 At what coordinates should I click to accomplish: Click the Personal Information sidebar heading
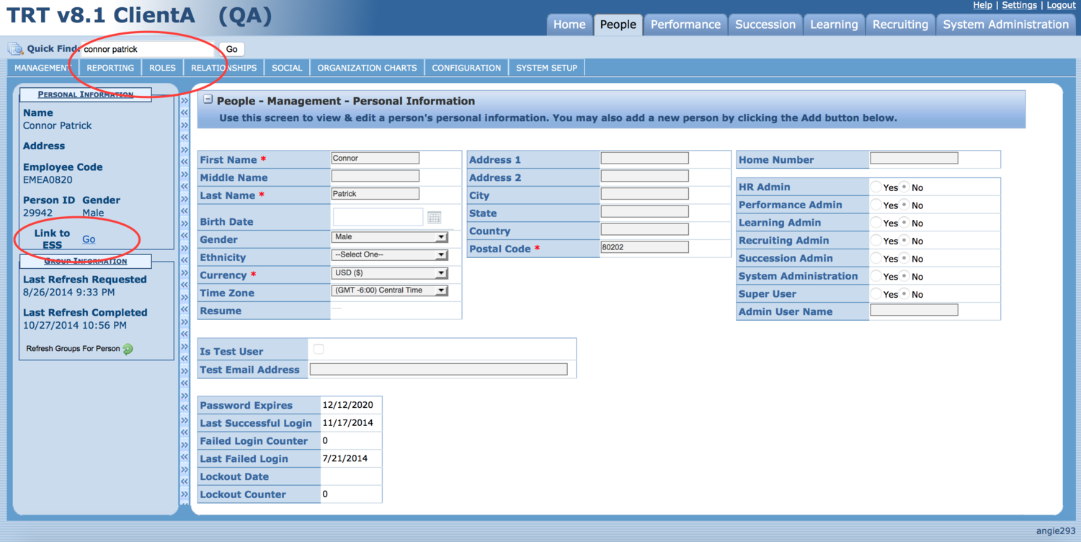85,94
